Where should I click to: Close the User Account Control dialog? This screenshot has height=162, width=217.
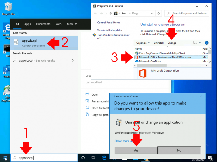coord(201,96)
